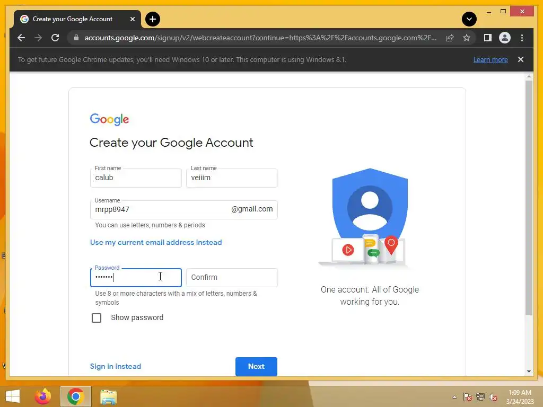Show hidden system tray icons arrow
The image size is (543, 407).
(454, 397)
